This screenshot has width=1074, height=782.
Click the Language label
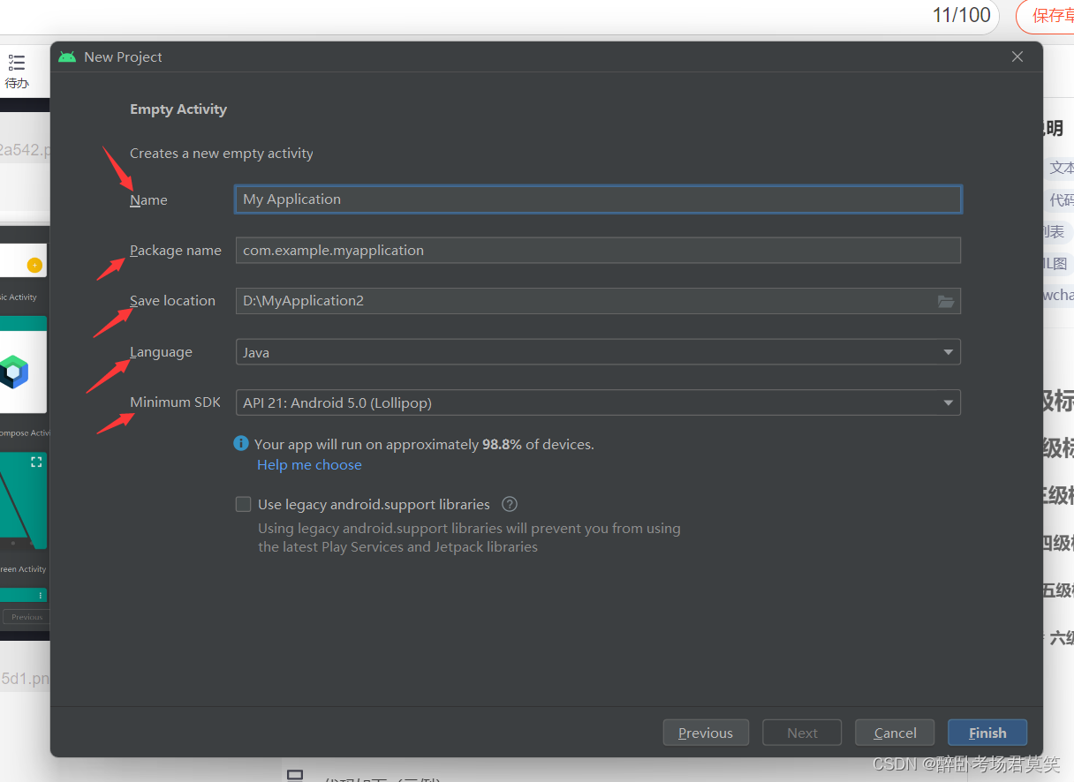click(x=161, y=352)
